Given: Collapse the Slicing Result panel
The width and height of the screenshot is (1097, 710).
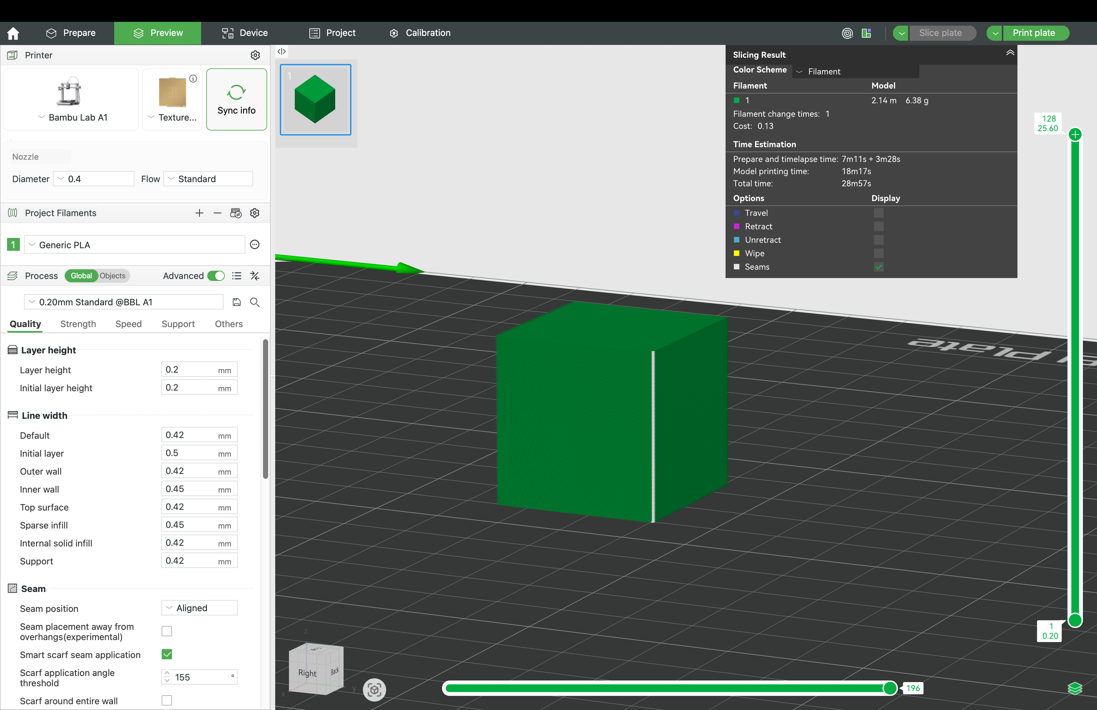Looking at the screenshot, I should coord(1009,53).
